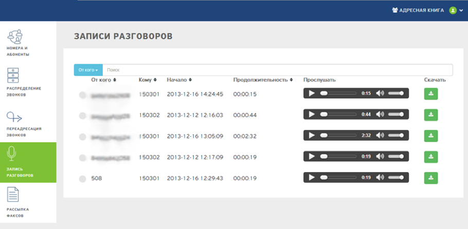Click the caller number 508 cell

96,178
